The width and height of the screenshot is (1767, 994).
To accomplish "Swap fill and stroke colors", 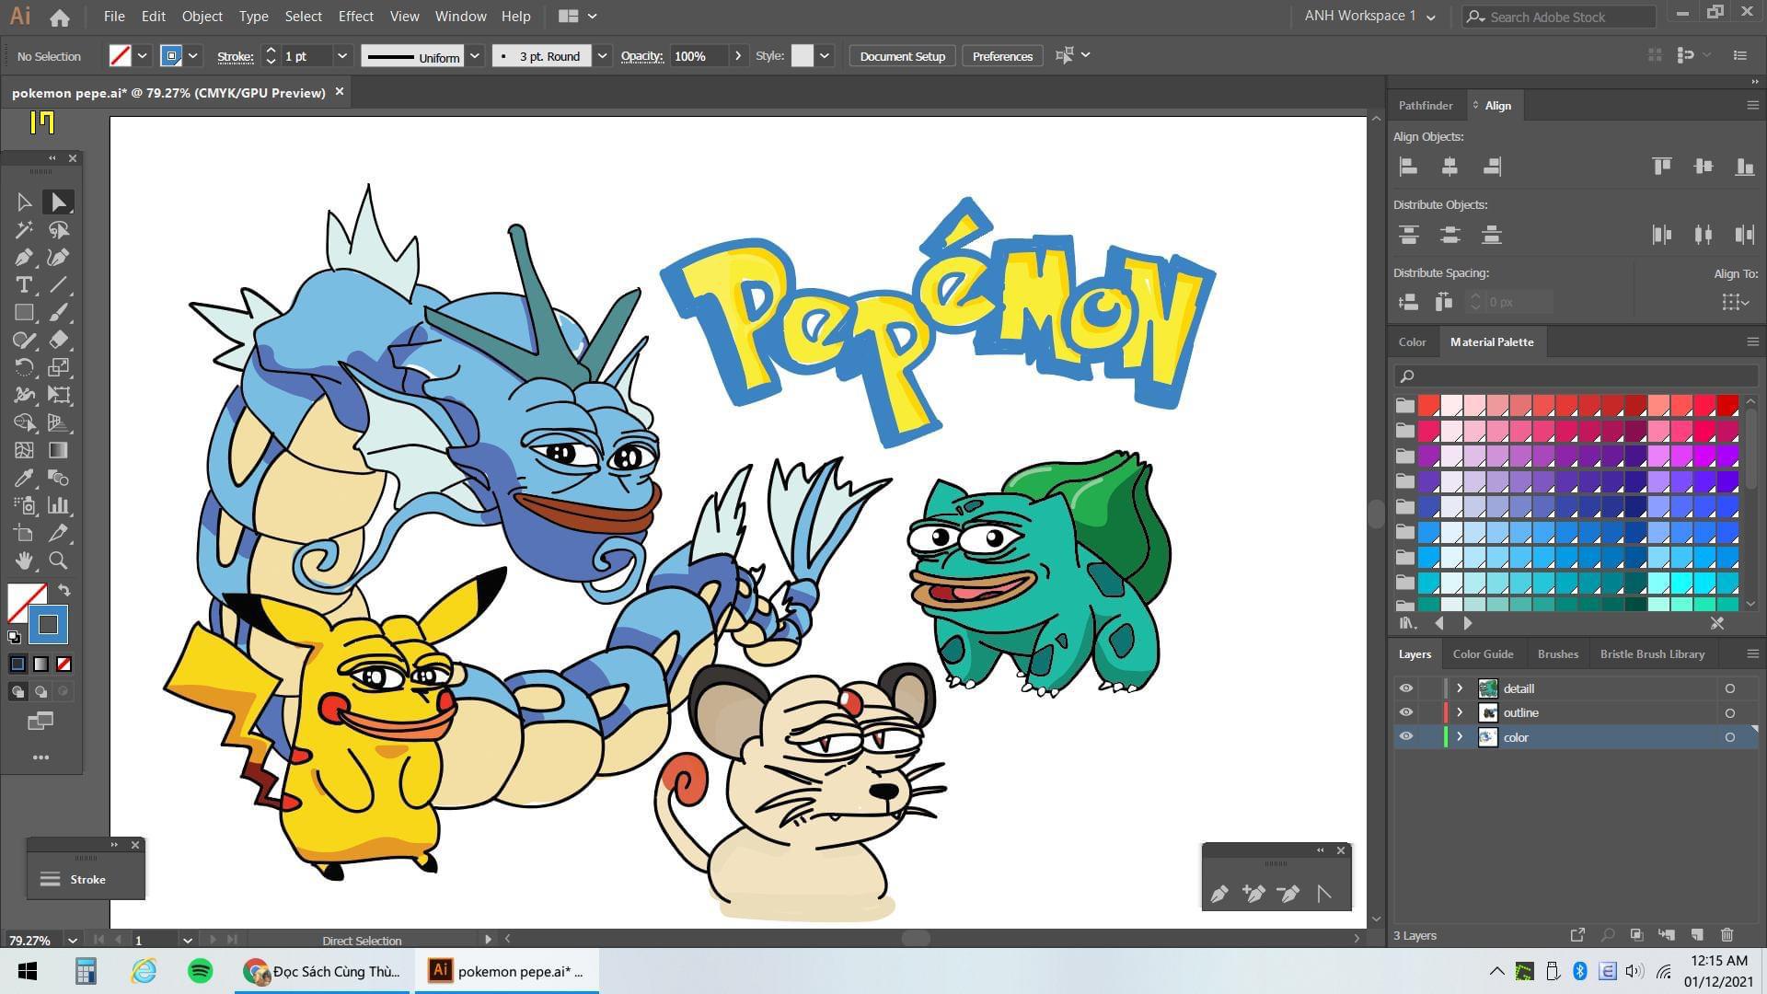I will coord(64,590).
